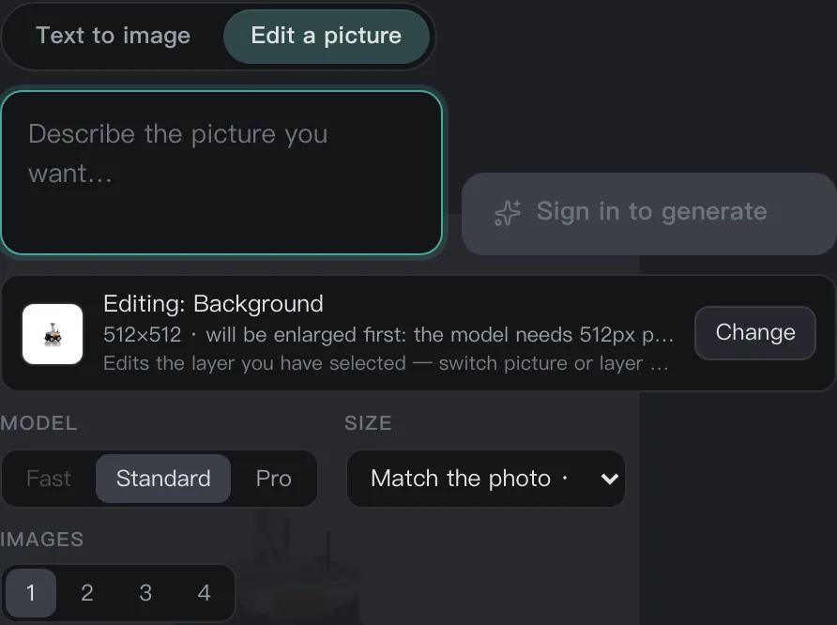Open the Match the photo size dropdown
The height and width of the screenshot is (625, 837).
point(486,479)
